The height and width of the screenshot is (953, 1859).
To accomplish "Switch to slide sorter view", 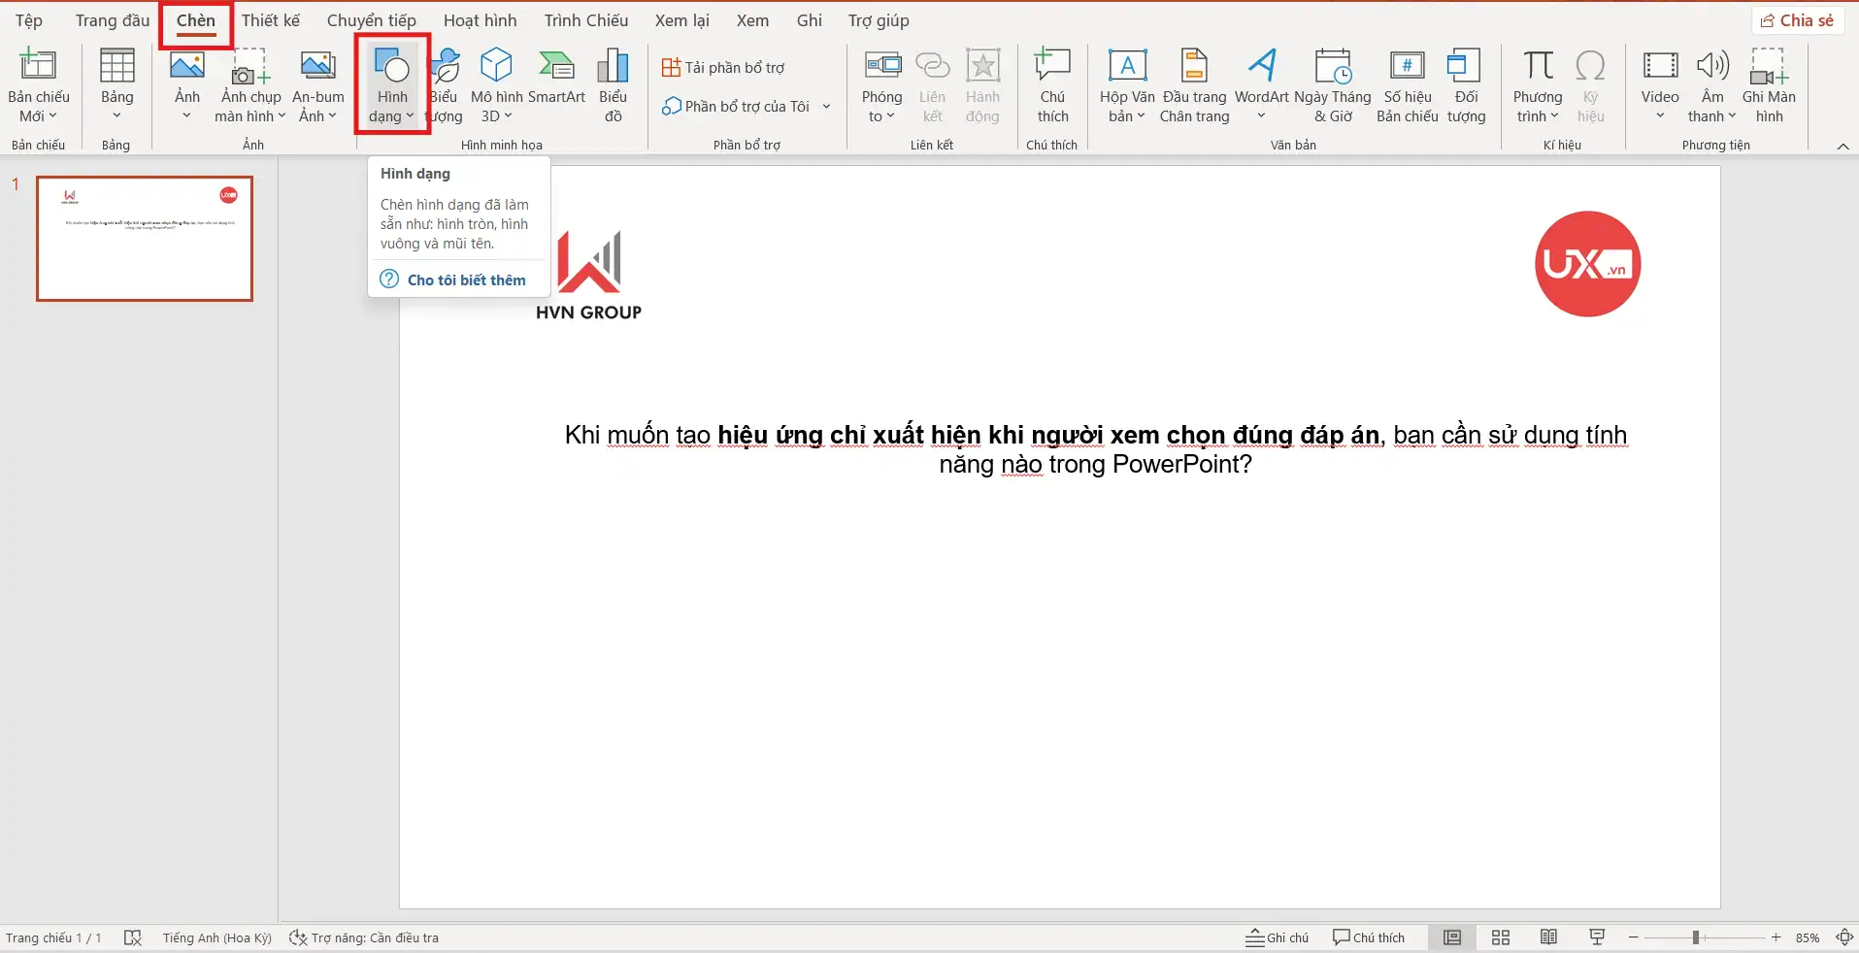I will click(1501, 937).
